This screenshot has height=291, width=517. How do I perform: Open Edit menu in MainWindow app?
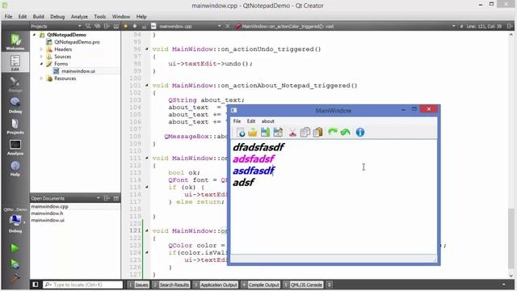[x=251, y=121]
